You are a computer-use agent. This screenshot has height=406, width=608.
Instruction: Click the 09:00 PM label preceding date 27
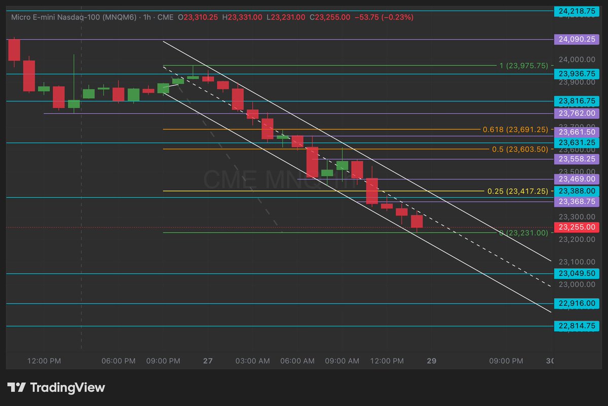(163, 361)
